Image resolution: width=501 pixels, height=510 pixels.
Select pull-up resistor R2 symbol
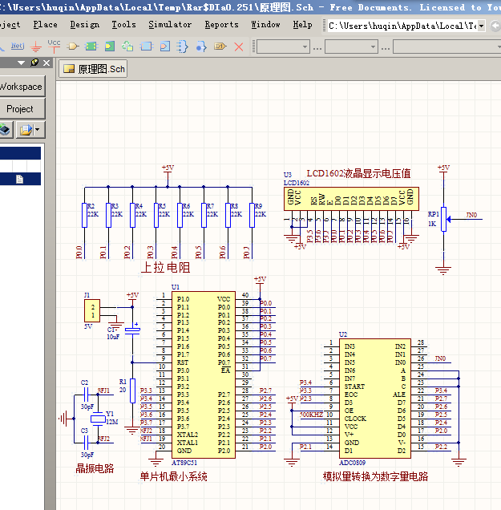[x=84, y=215]
